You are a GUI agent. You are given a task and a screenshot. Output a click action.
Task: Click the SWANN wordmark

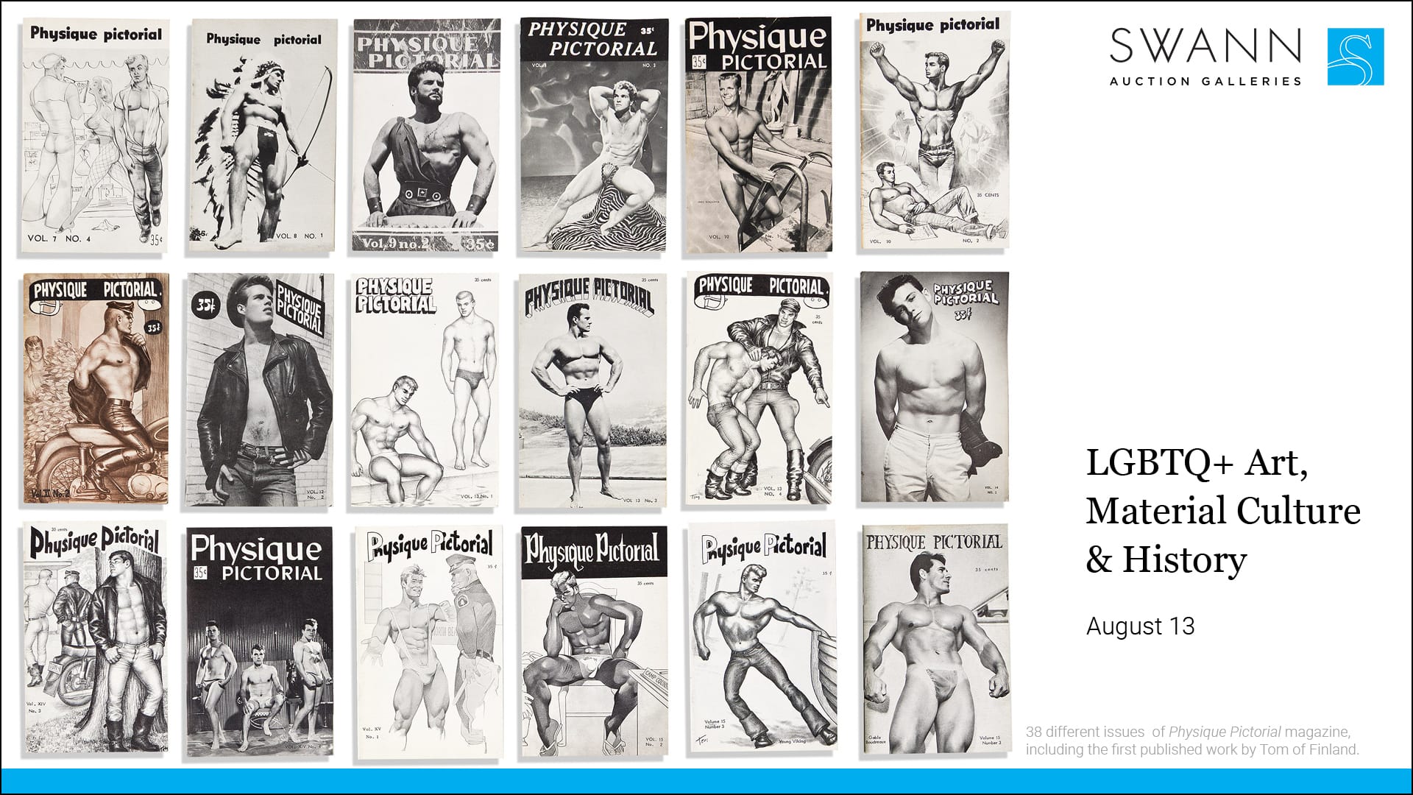(1205, 46)
